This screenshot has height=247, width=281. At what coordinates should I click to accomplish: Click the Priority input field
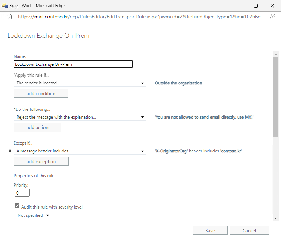(x=22, y=193)
